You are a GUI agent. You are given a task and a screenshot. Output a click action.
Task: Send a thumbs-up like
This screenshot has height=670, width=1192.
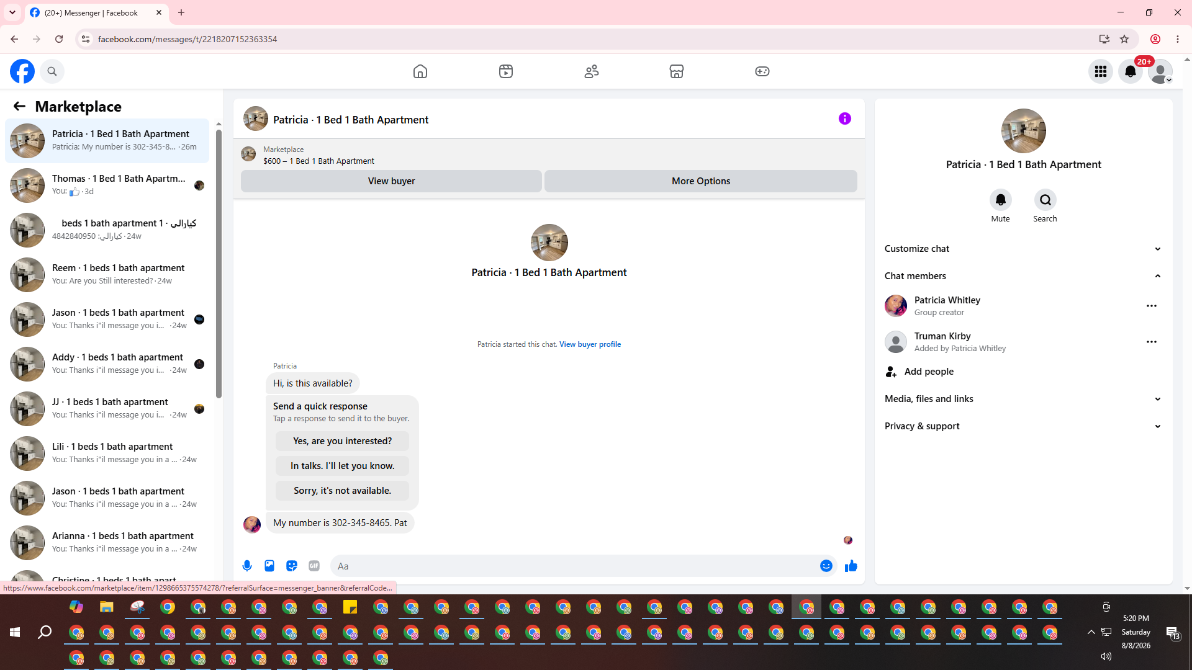(851, 566)
